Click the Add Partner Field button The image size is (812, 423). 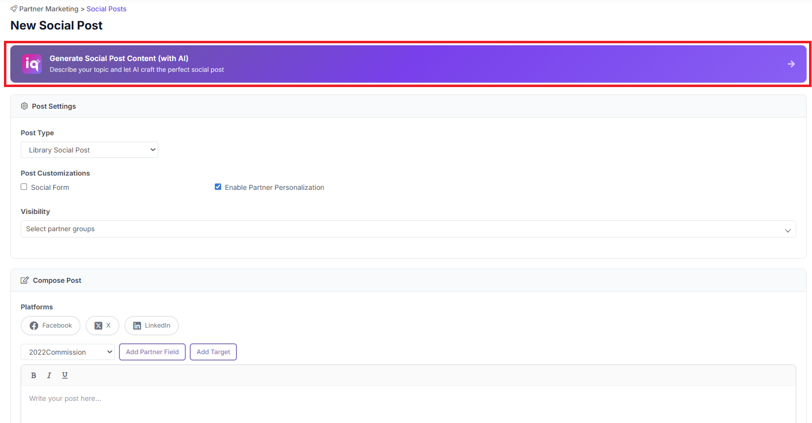[152, 352]
